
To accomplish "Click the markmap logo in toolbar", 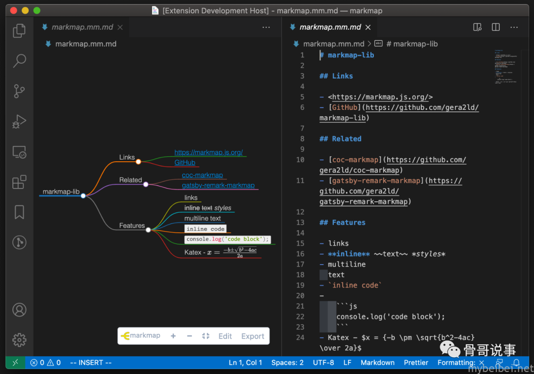I will [x=140, y=335].
